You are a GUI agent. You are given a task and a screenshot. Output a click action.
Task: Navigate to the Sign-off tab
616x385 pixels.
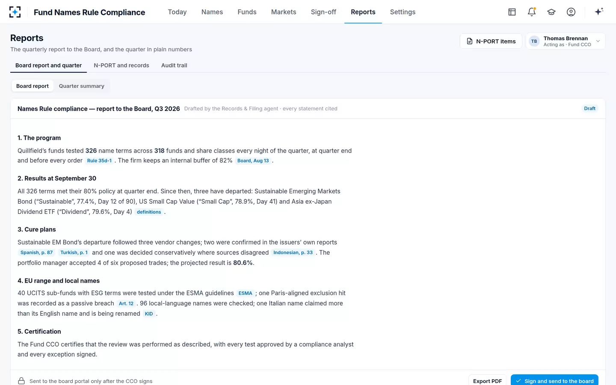point(323,12)
